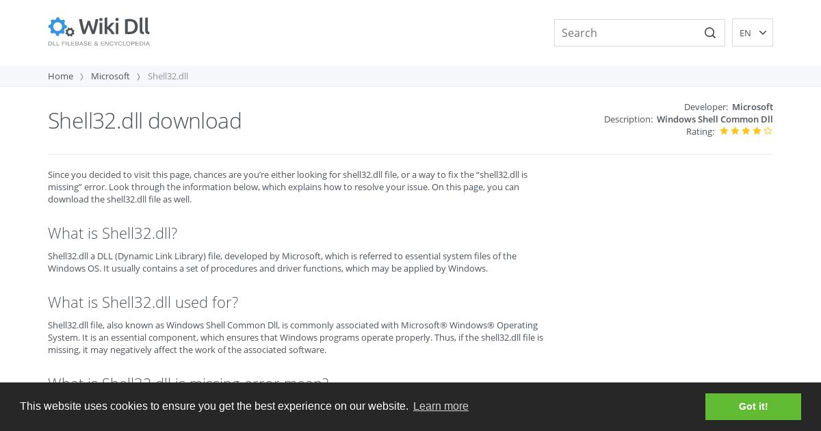The height and width of the screenshot is (431, 821).
Task: Dismiss cookies with Got it! button
Action: 753,406
